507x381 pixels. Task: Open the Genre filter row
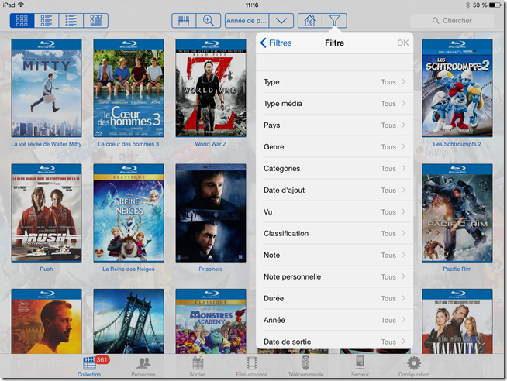click(334, 147)
